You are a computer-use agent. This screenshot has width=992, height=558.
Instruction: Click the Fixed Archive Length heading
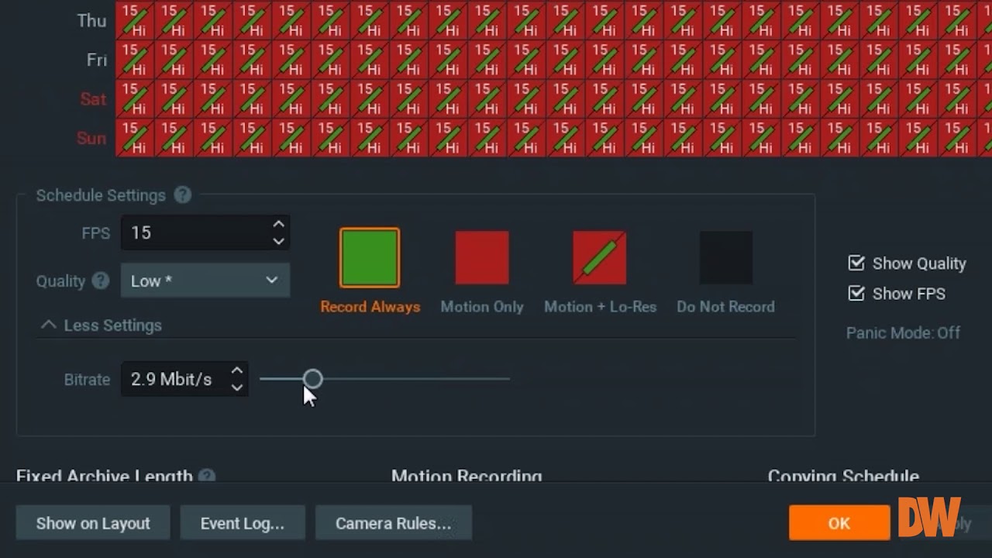pyautogui.click(x=105, y=477)
